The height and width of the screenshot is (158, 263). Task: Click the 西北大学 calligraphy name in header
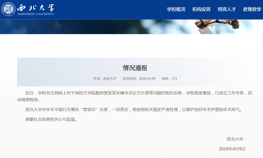click(36, 8)
